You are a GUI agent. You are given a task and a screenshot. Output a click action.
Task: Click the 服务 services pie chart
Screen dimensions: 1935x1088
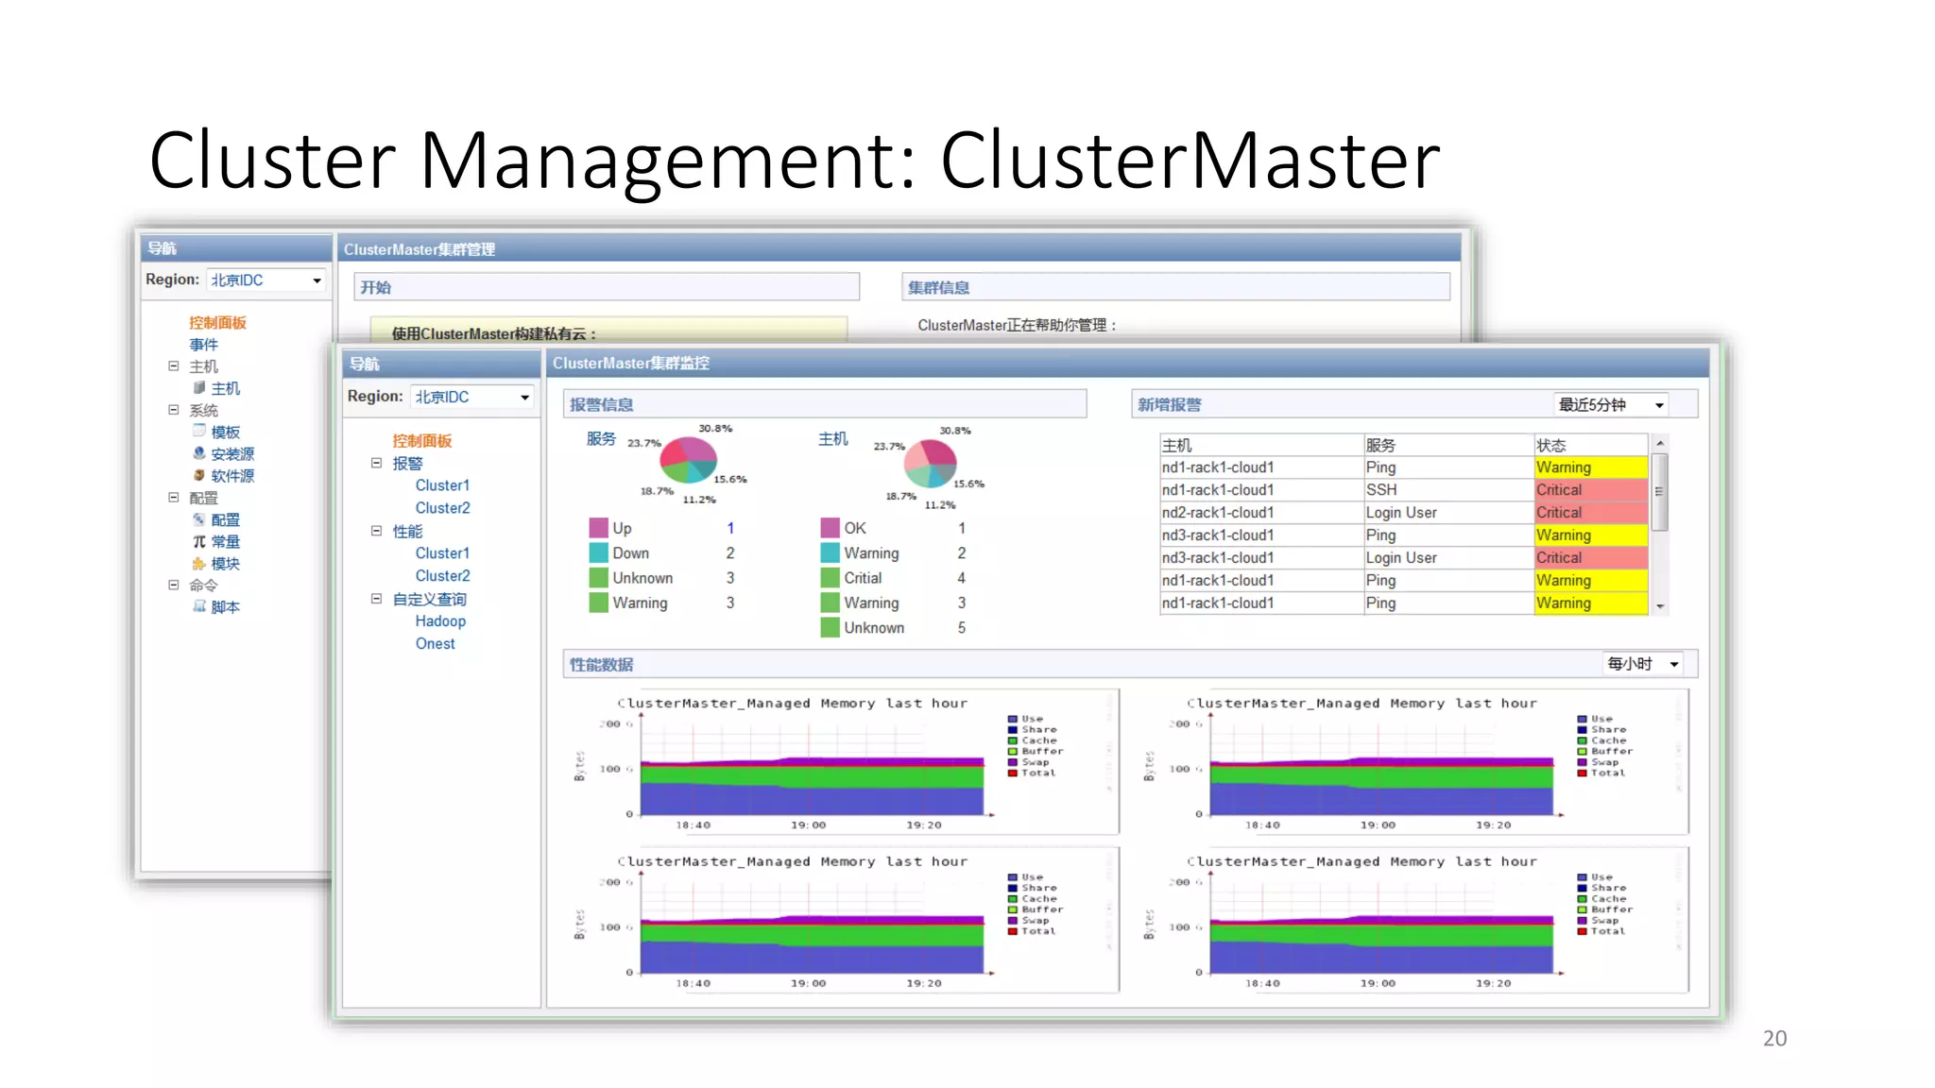(688, 460)
